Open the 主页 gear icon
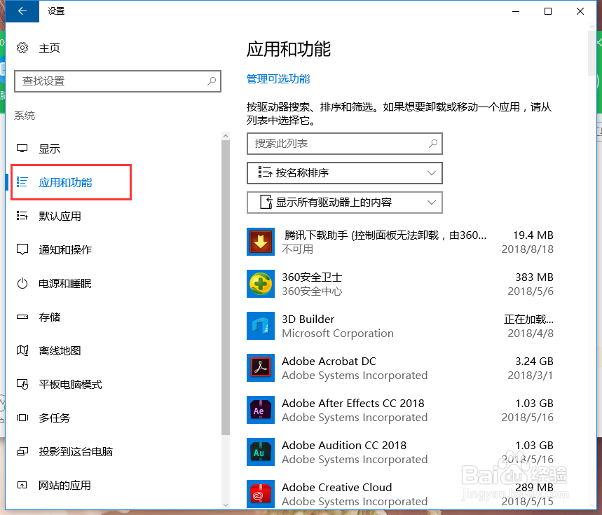This screenshot has width=602, height=515. pos(22,48)
